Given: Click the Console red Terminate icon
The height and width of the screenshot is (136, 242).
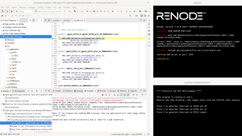Looking at the screenshot, I should [103, 95].
